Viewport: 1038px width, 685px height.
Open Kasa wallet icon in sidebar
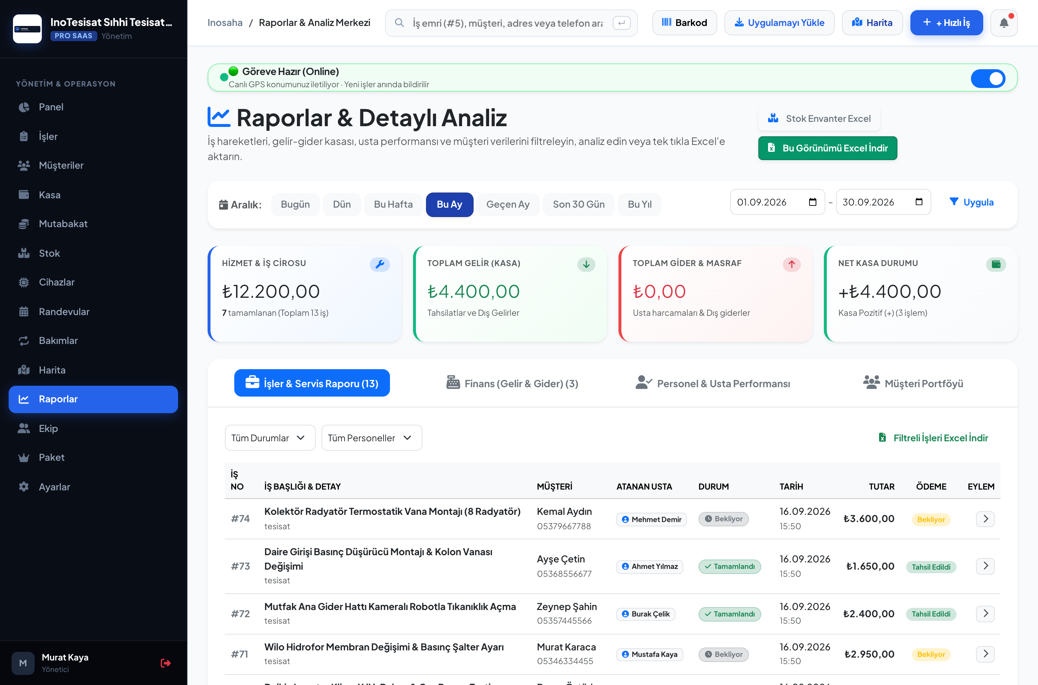click(23, 194)
